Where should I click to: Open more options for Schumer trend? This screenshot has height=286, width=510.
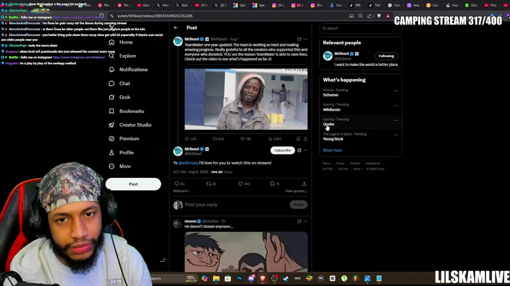pyautogui.click(x=396, y=91)
